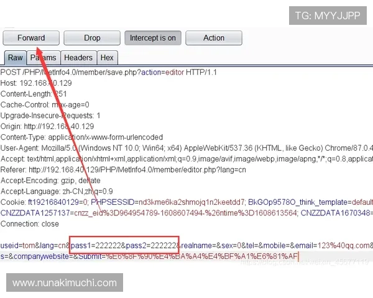Switch to the Raw tab
This screenshot has width=373, height=298.
16,58
